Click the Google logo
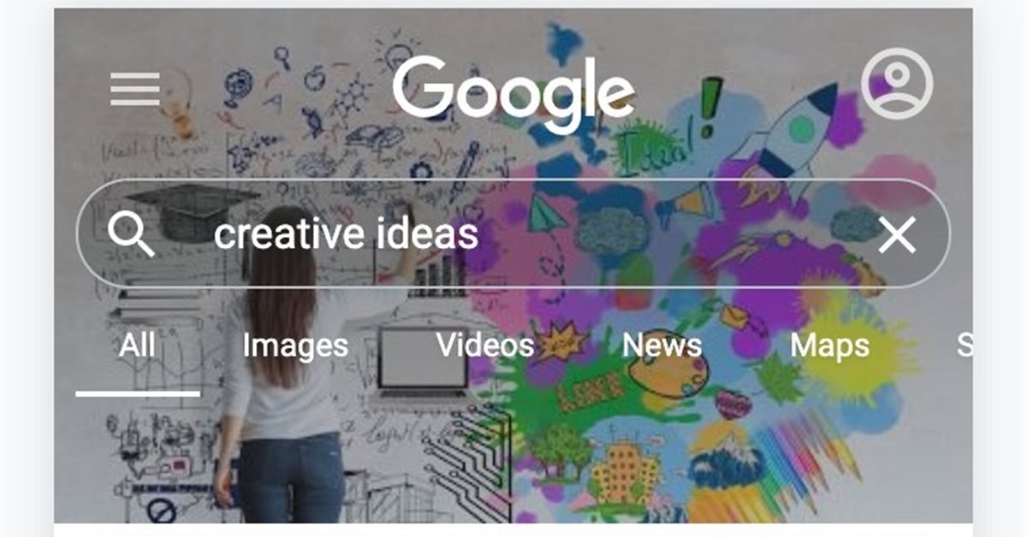1027x537 pixels. pos(513,89)
